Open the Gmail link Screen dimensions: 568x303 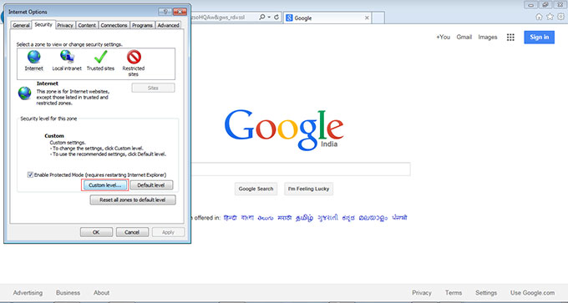464,38
